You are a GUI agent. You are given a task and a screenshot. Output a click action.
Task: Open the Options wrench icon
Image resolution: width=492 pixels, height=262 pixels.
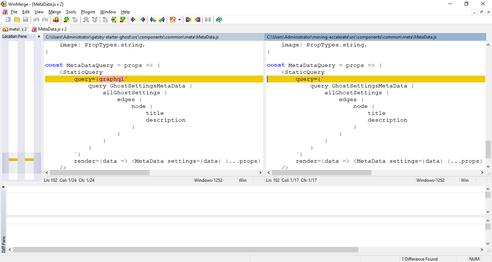pos(173,19)
